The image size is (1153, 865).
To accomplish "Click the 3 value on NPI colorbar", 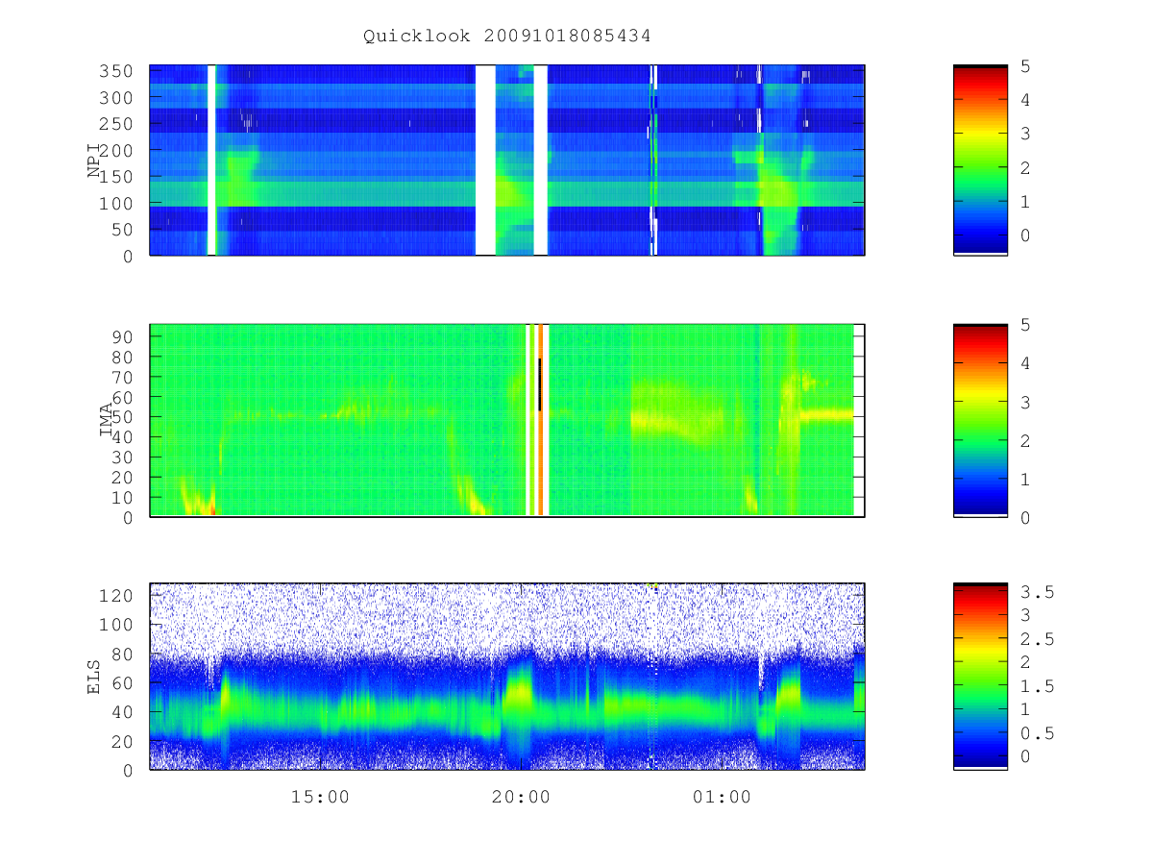I will (x=1026, y=134).
